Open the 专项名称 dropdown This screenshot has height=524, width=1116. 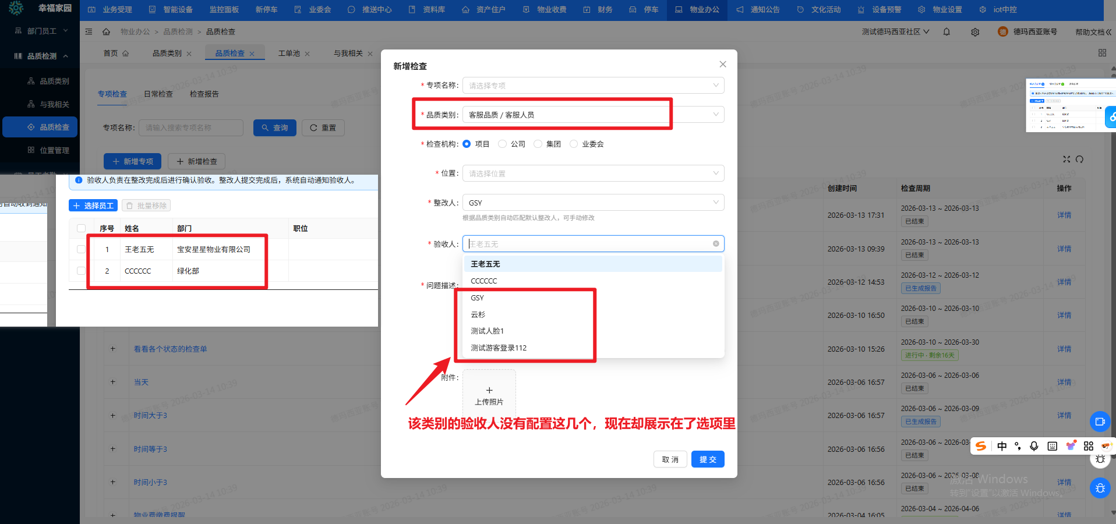point(593,85)
